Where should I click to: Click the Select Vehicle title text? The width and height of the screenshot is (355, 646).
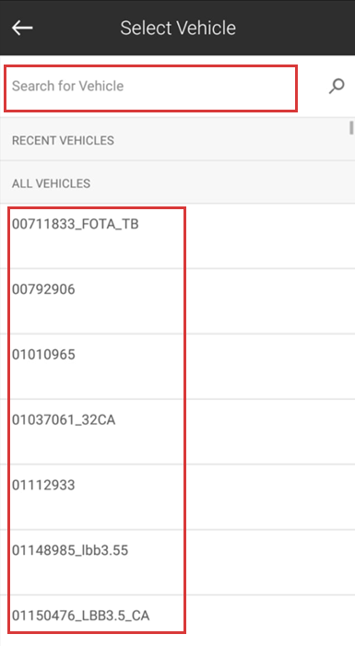(x=178, y=28)
